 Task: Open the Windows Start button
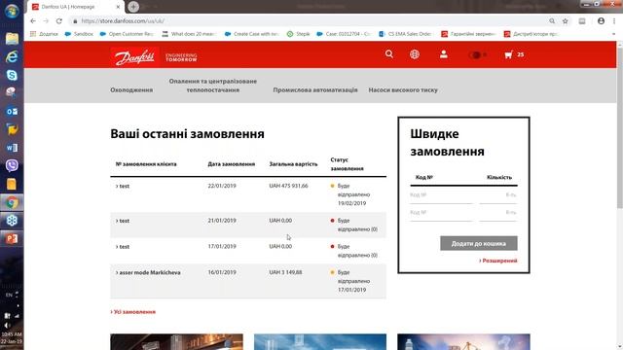tap(12, 11)
